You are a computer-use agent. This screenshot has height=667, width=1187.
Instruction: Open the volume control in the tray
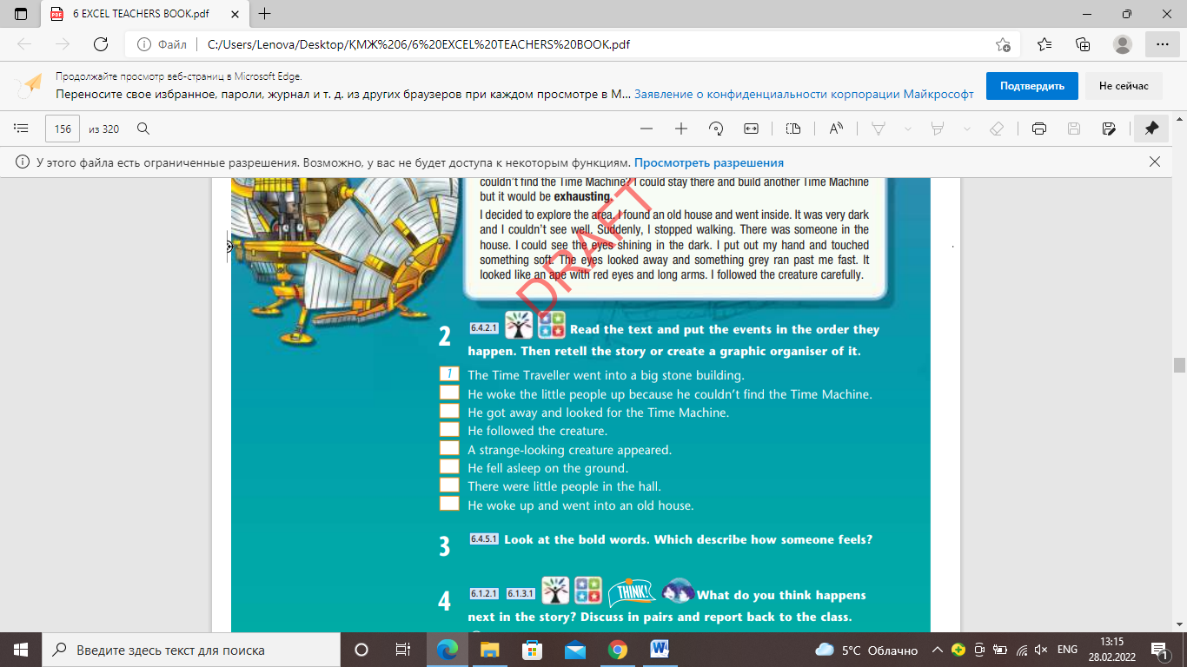(x=1040, y=650)
